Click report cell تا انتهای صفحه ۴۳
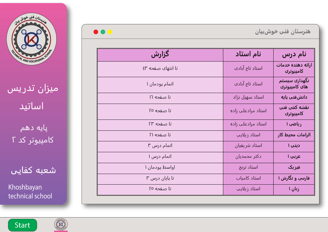The image size is (328, 232). (160, 69)
